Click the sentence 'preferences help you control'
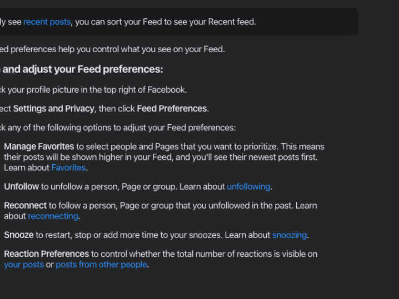 pyautogui.click(x=112, y=49)
